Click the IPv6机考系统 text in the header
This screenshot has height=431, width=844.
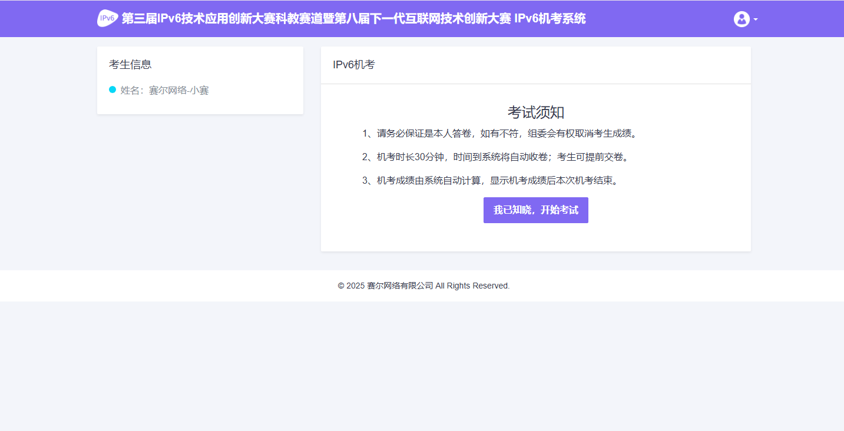coord(550,19)
